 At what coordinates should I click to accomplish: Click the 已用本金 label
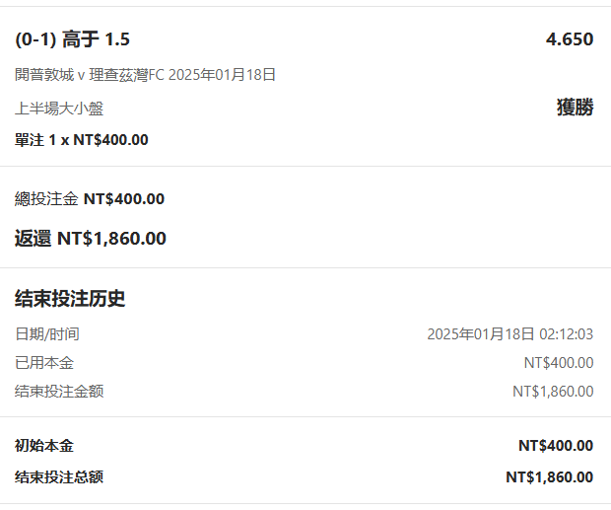pyautogui.click(x=44, y=363)
